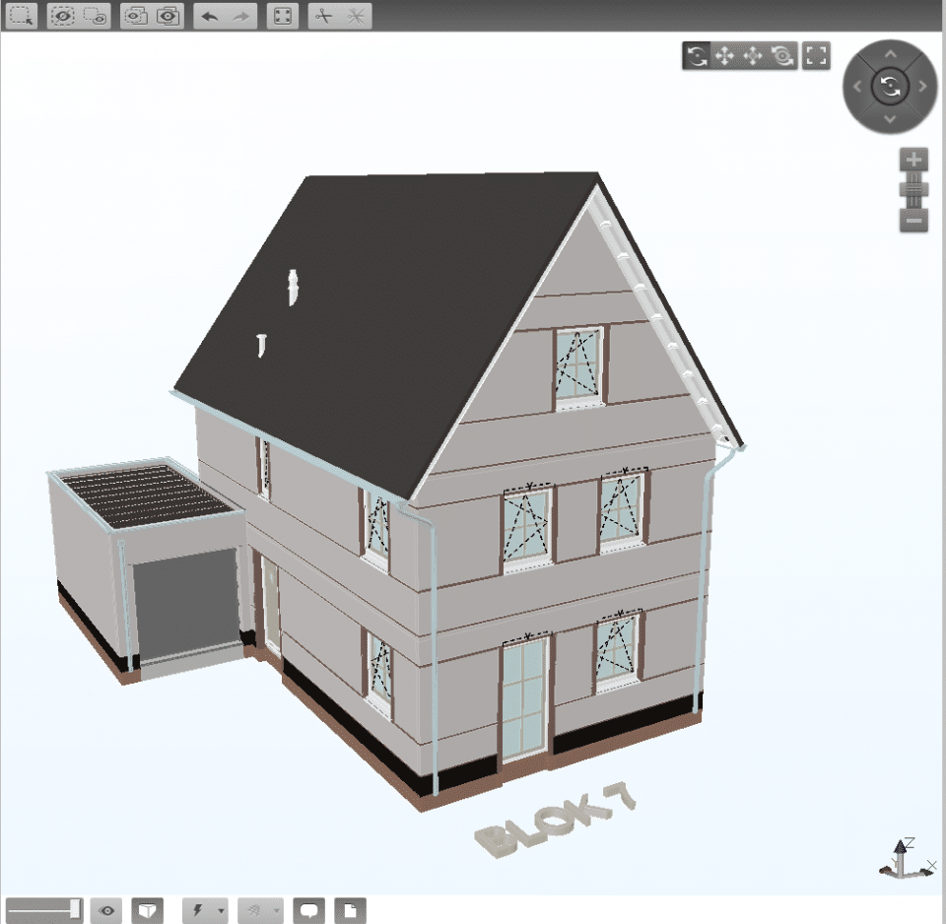Toggle the eye visibility button in bottom bar
946x924 pixels.
pos(106,910)
